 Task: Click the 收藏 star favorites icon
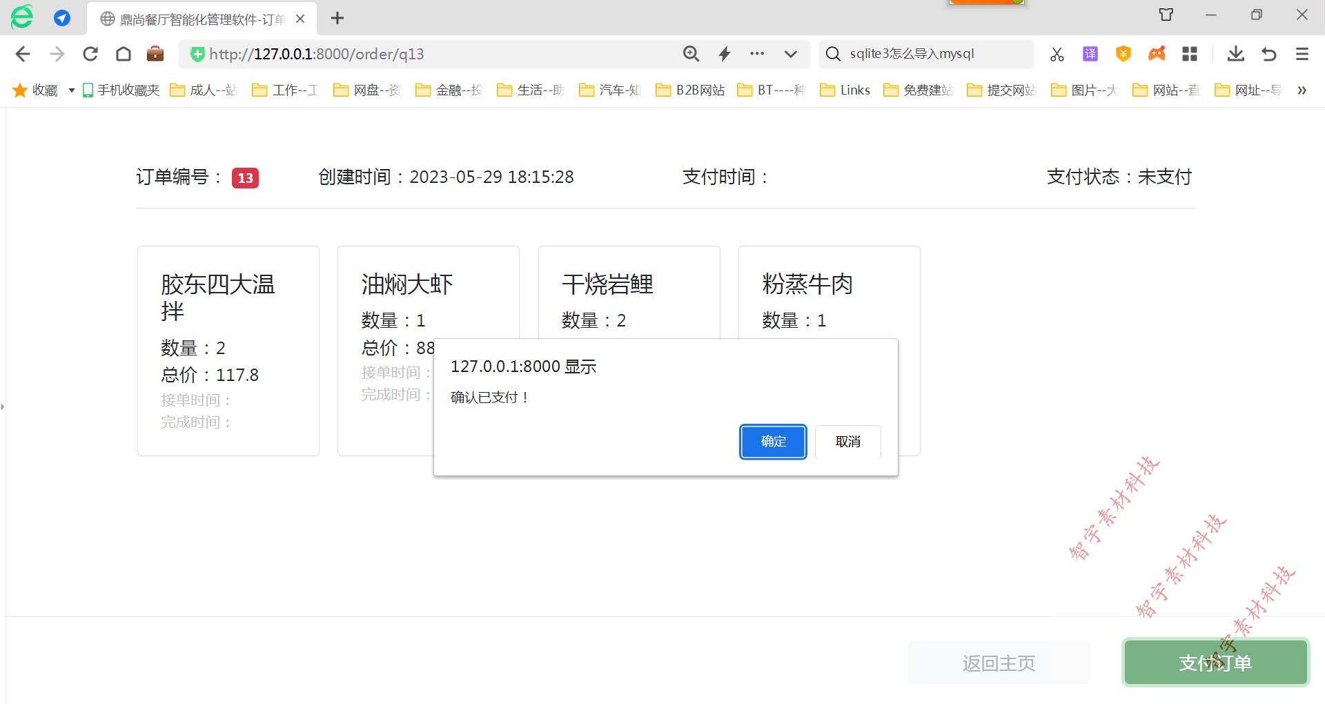coord(20,90)
